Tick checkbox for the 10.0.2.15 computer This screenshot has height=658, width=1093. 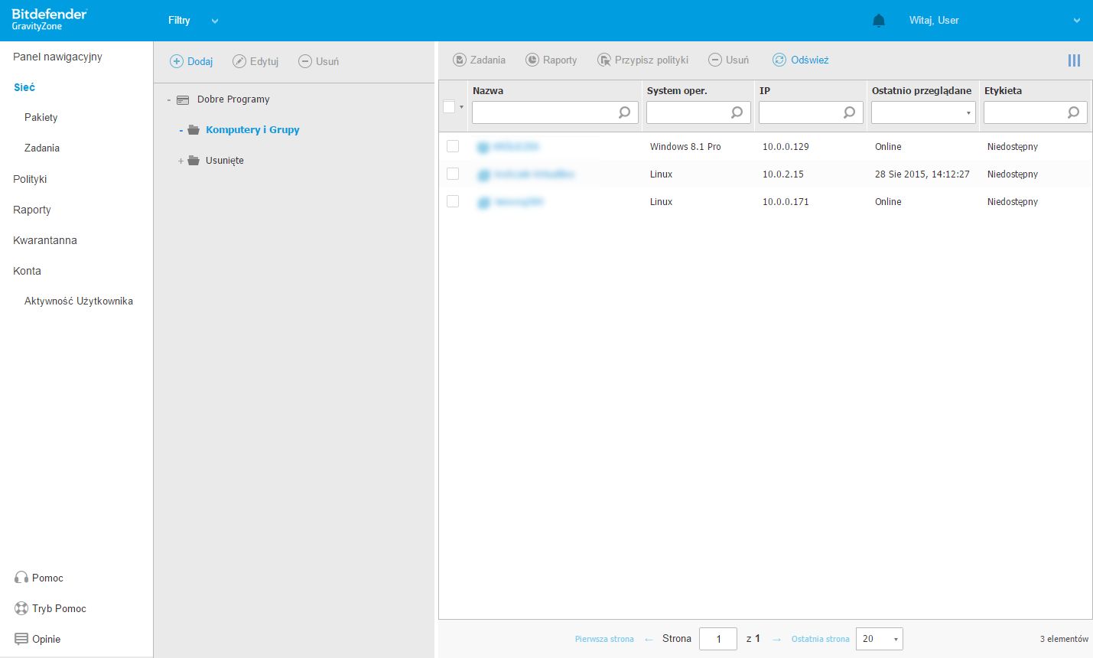pos(453,174)
